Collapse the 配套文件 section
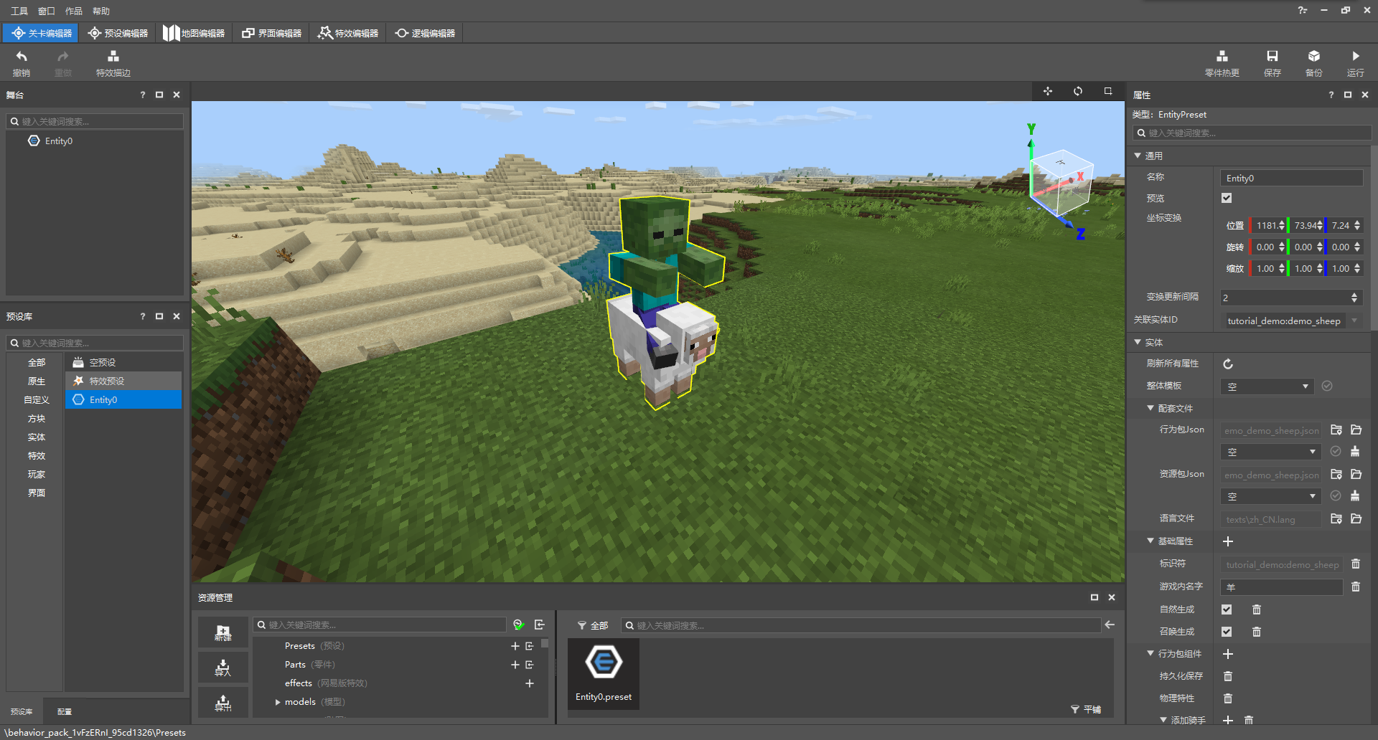The width and height of the screenshot is (1378, 740). (1150, 408)
